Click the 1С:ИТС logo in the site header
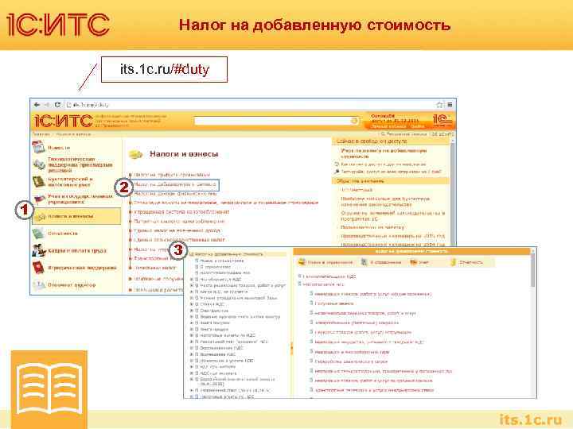The height and width of the screenshot is (429, 573). tap(63, 121)
